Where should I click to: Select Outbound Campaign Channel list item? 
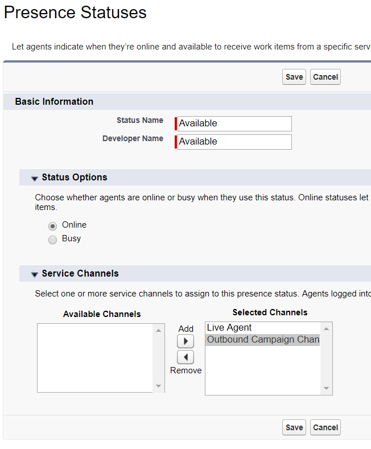coord(262,340)
